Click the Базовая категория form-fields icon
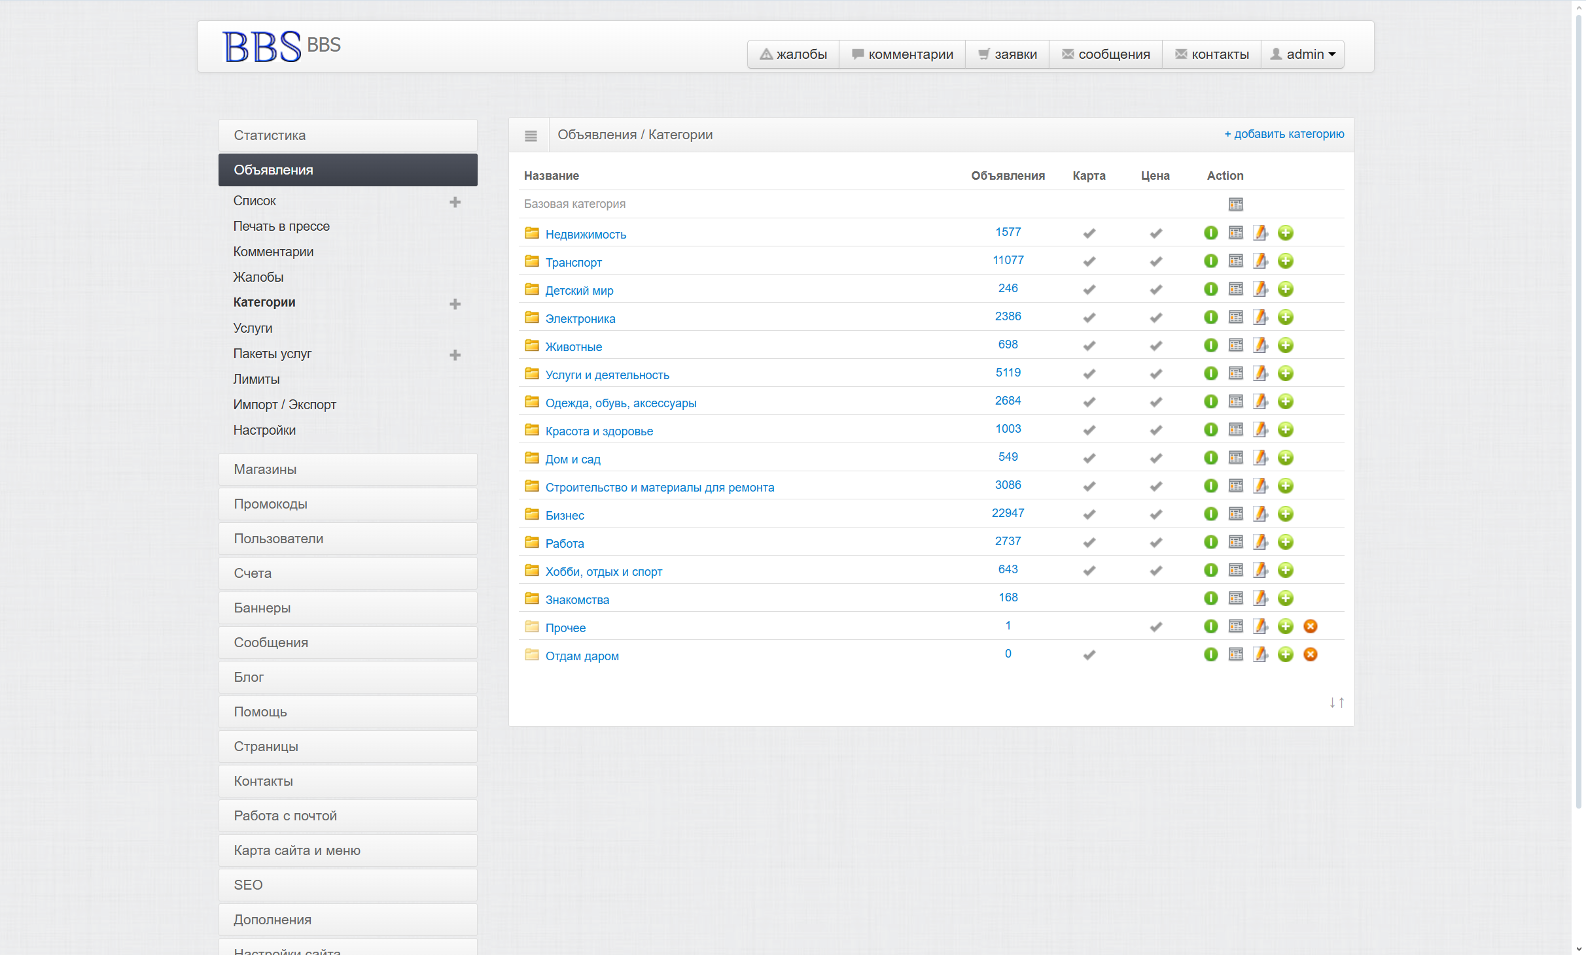1586x955 pixels. click(x=1235, y=205)
